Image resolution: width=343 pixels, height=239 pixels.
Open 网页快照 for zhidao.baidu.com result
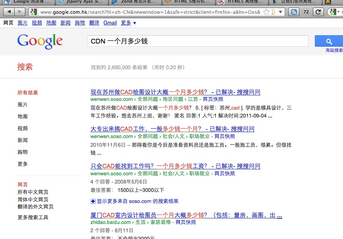click(186, 222)
